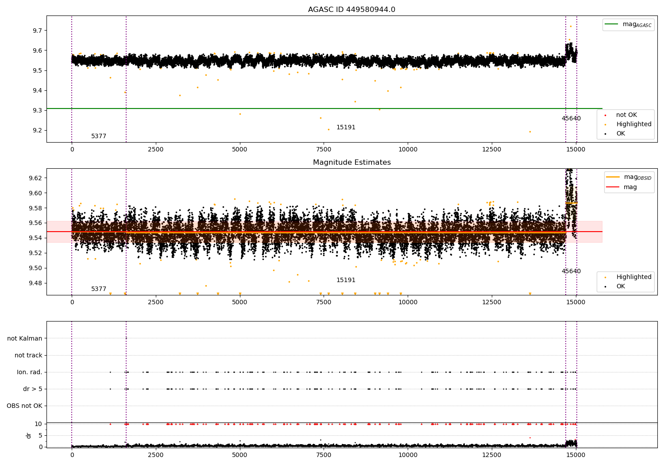Click the 15000 x-axis tick at the bottom

click(576, 454)
